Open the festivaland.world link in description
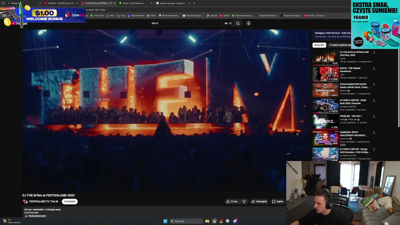400x225 pixels. pos(37,216)
